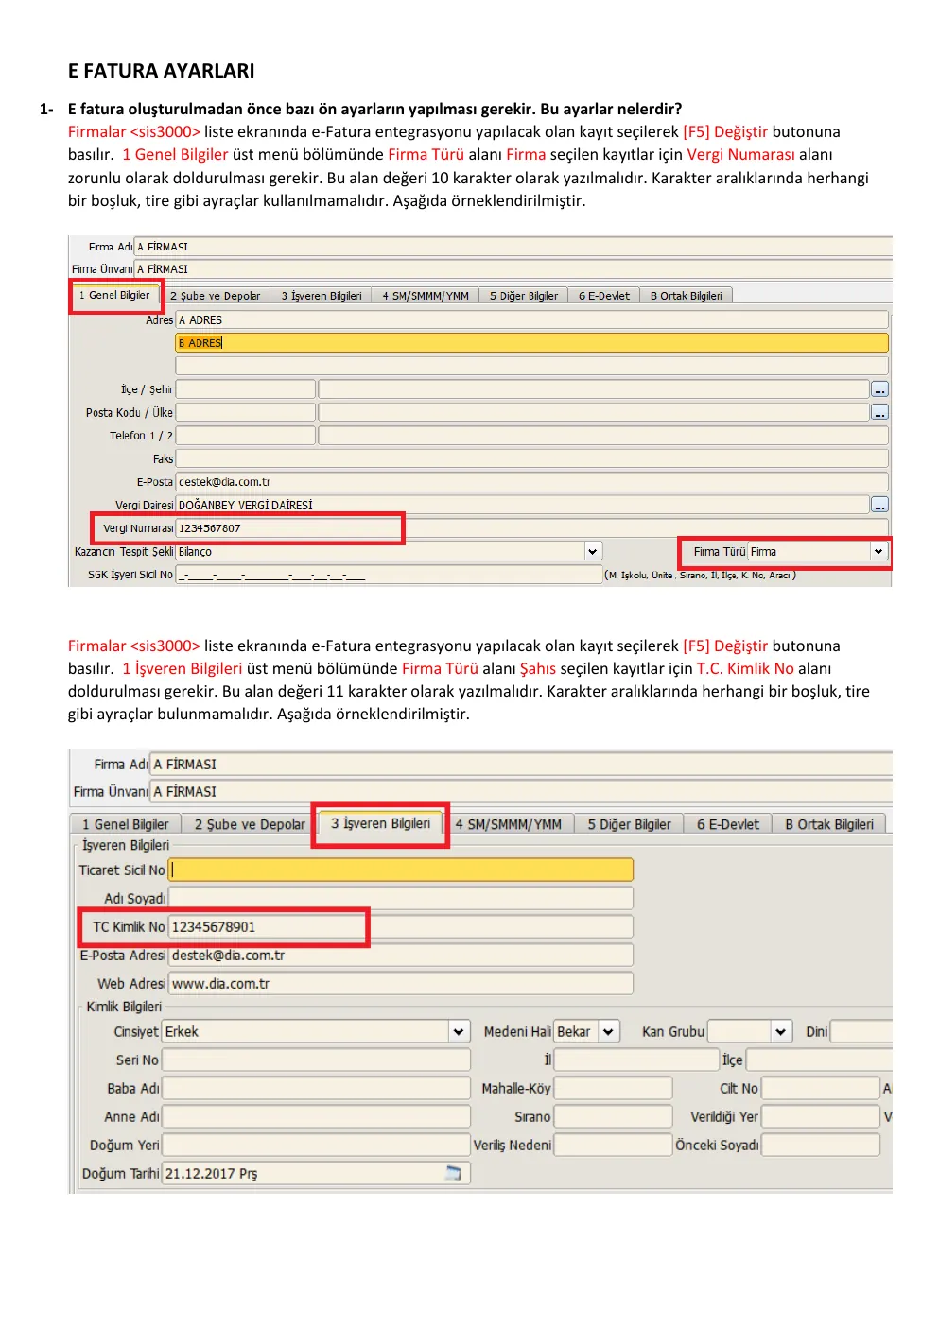Click the Adı Soyadı field
The image size is (939, 1327).
coord(401,898)
